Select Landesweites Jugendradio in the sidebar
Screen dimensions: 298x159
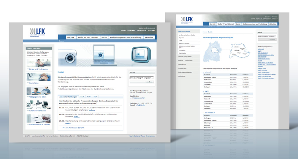(187, 35)
